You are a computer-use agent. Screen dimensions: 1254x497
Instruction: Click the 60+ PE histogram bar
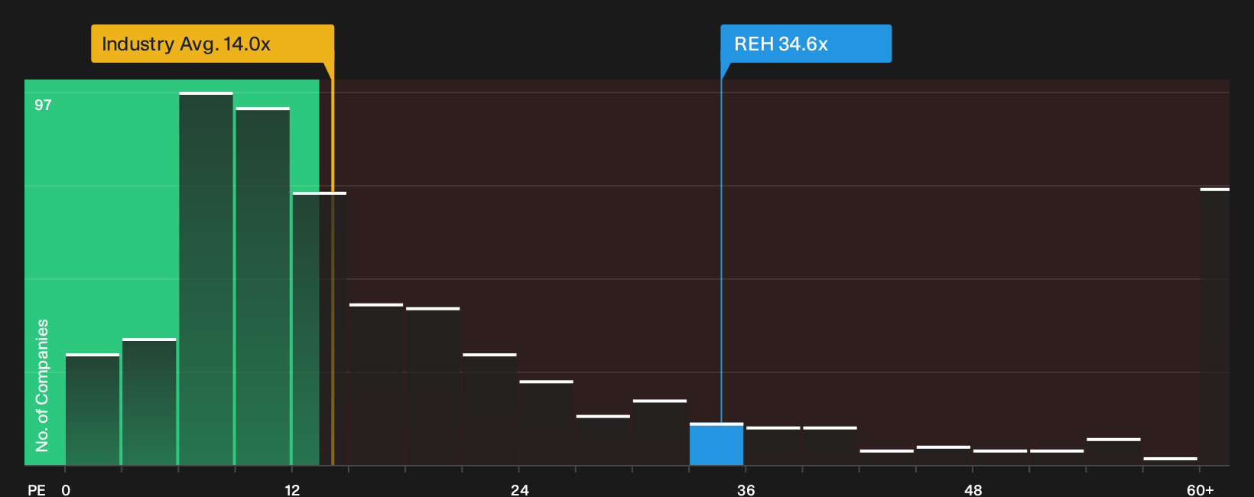pos(1214,326)
